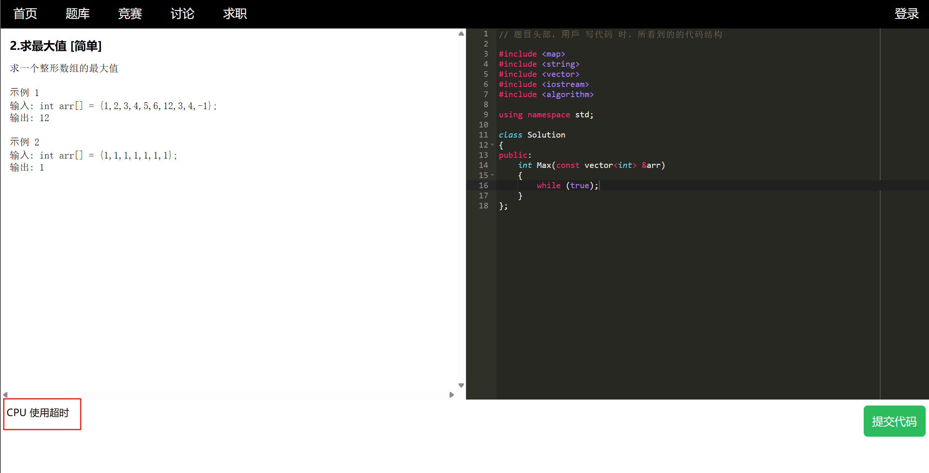Click the 示例 2 heading
The image size is (929, 473).
[24, 142]
